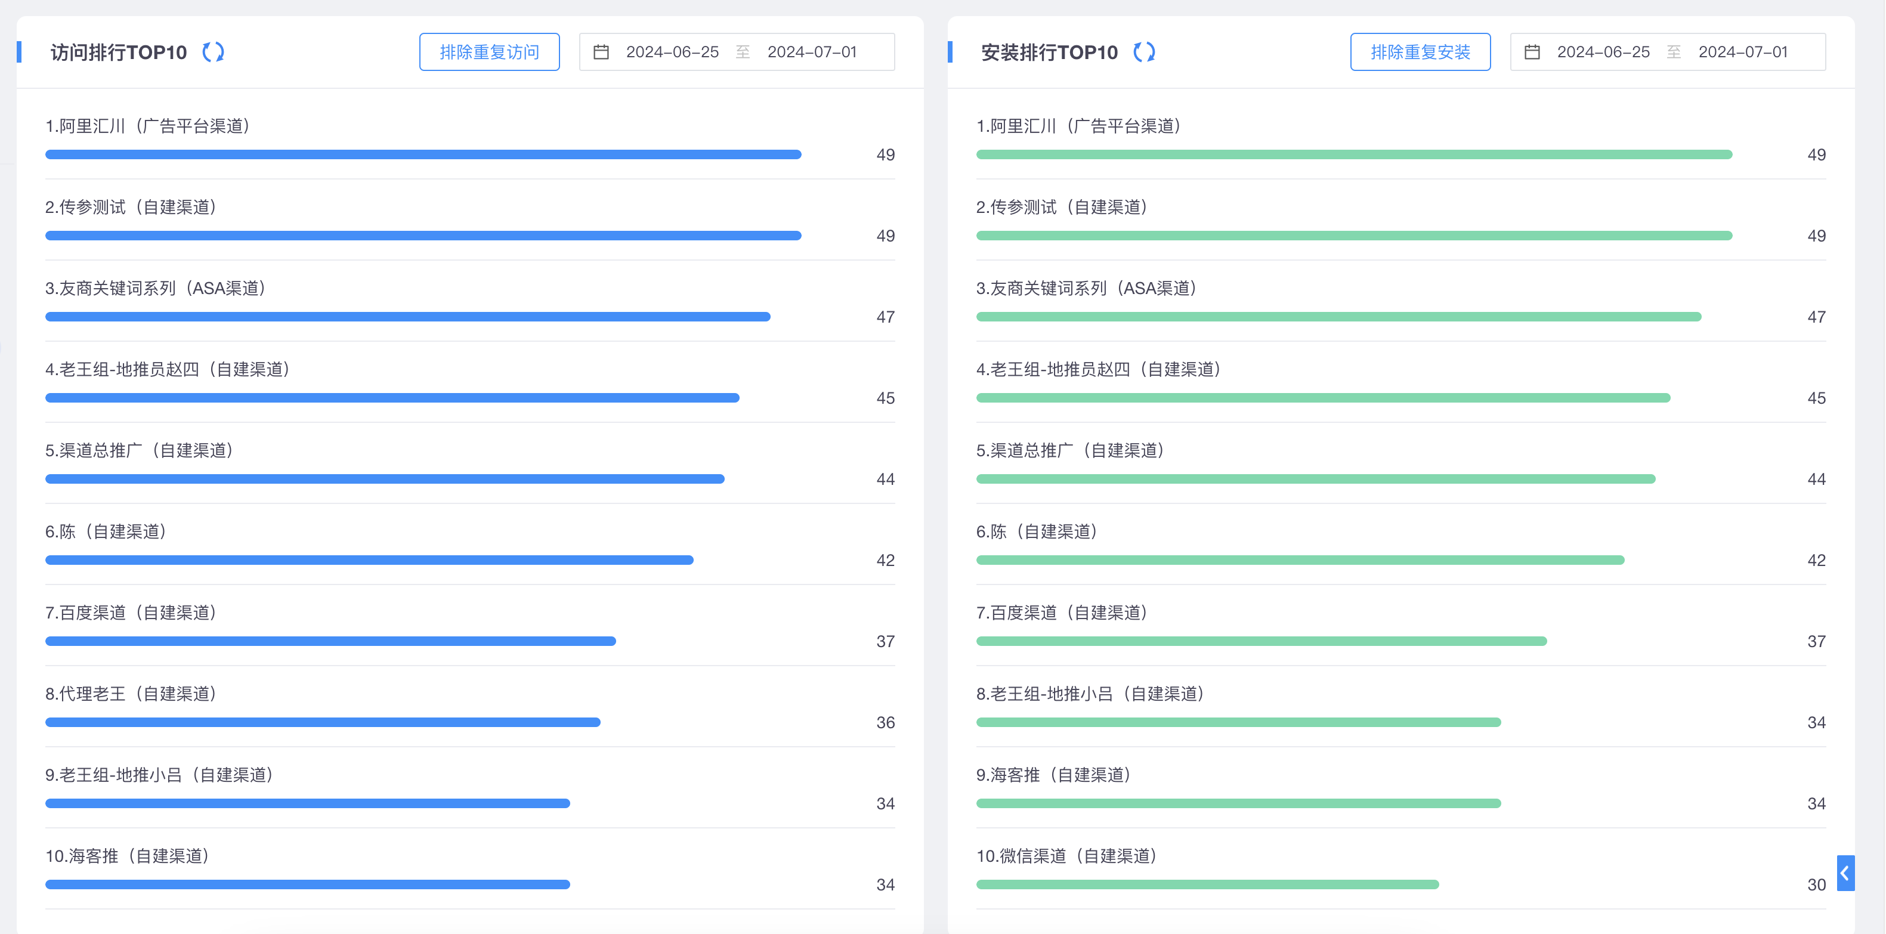
Task: Select visit row 4.老王组-地推员赵四
Action: coord(470,383)
